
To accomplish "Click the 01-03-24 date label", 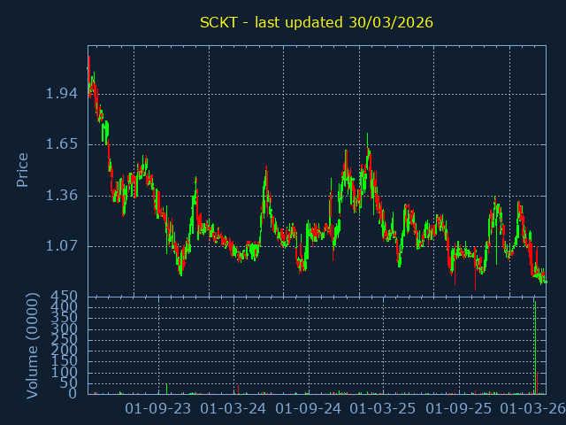I will coord(233,409).
